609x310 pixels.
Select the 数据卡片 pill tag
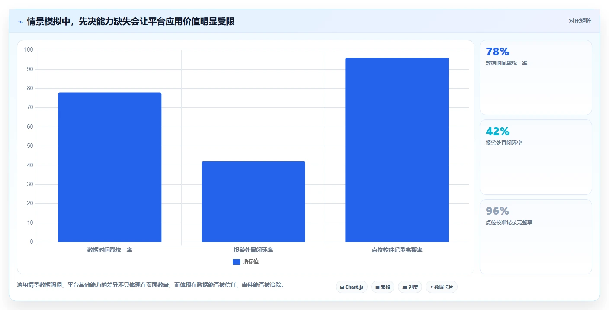(442, 287)
